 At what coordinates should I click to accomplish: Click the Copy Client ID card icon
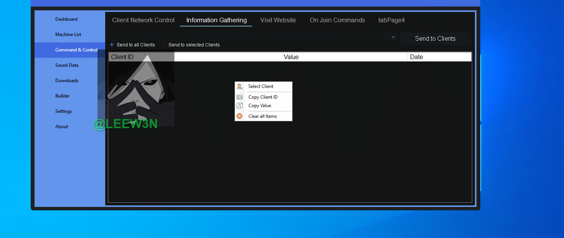click(240, 97)
